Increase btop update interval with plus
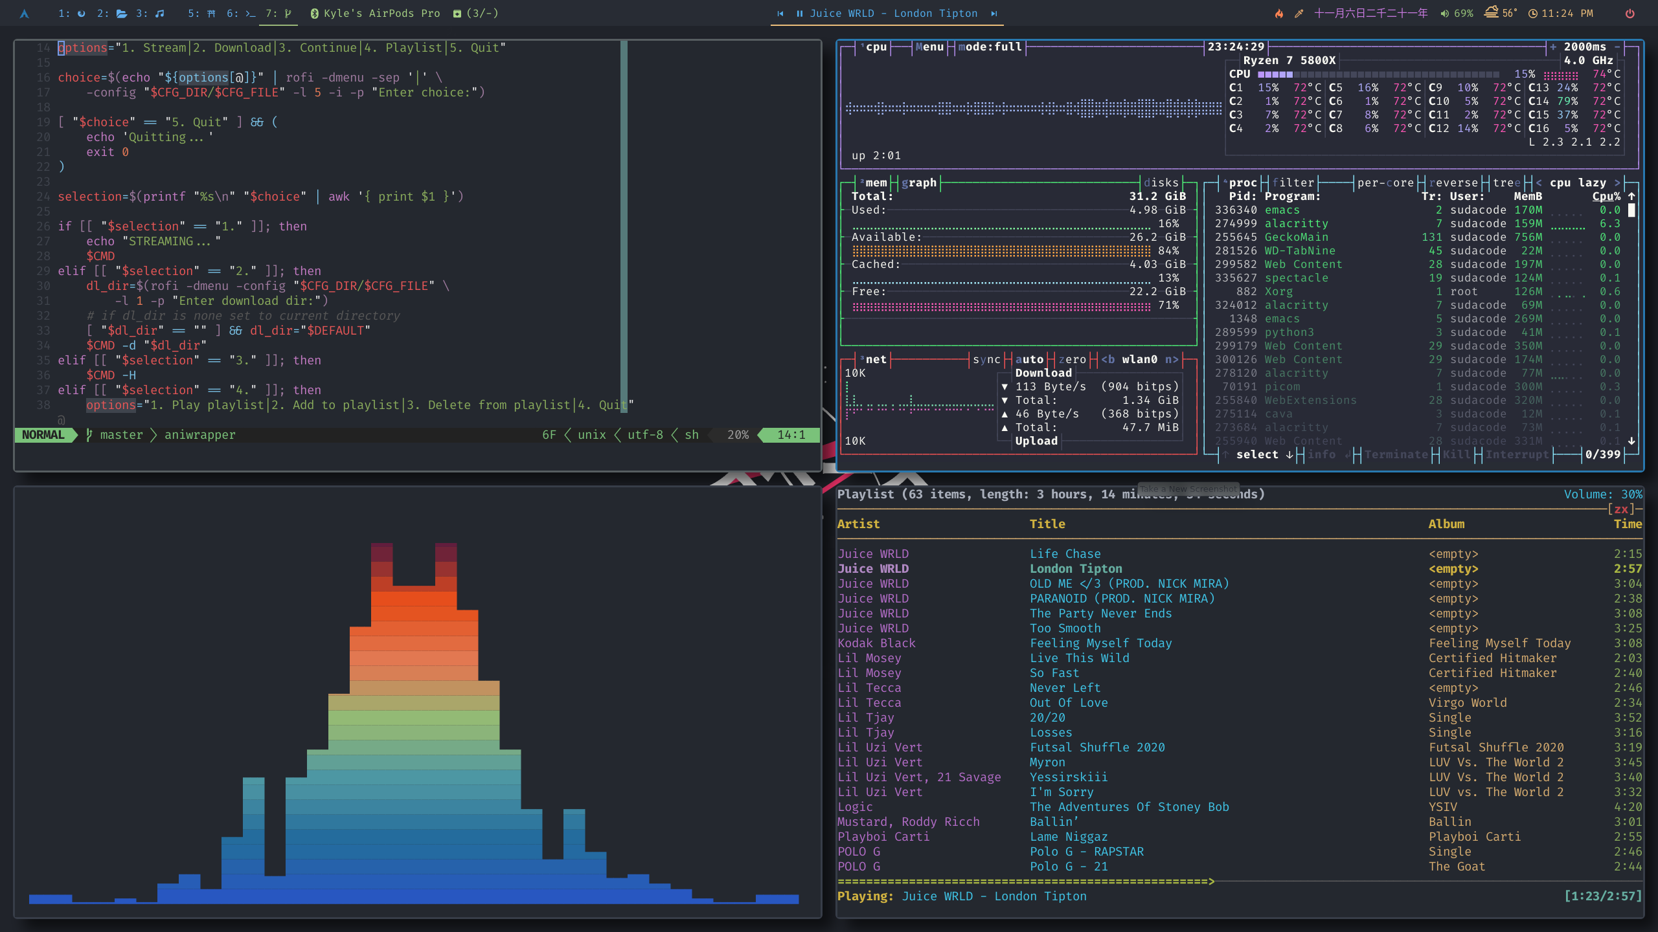Screen dimensions: 1658x932 click(1553, 47)
